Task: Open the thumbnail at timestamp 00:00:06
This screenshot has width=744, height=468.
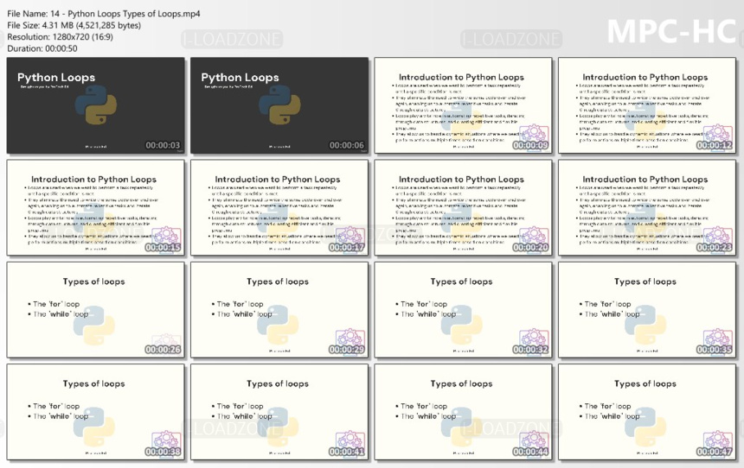Action: pyautogui.click(x=279, y=105)
